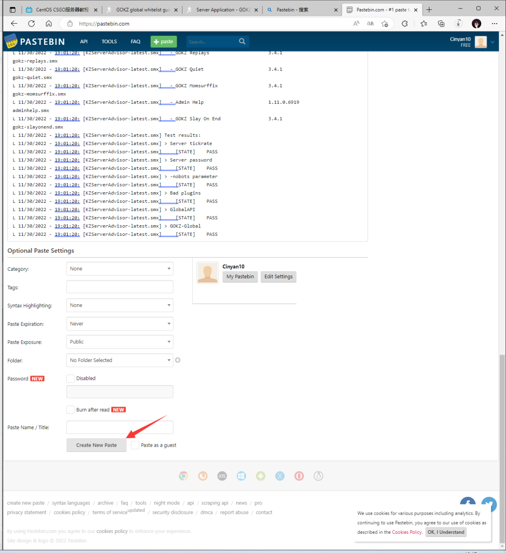
Task: Open the Folder selection dropdown
Action: click(120, 360)
